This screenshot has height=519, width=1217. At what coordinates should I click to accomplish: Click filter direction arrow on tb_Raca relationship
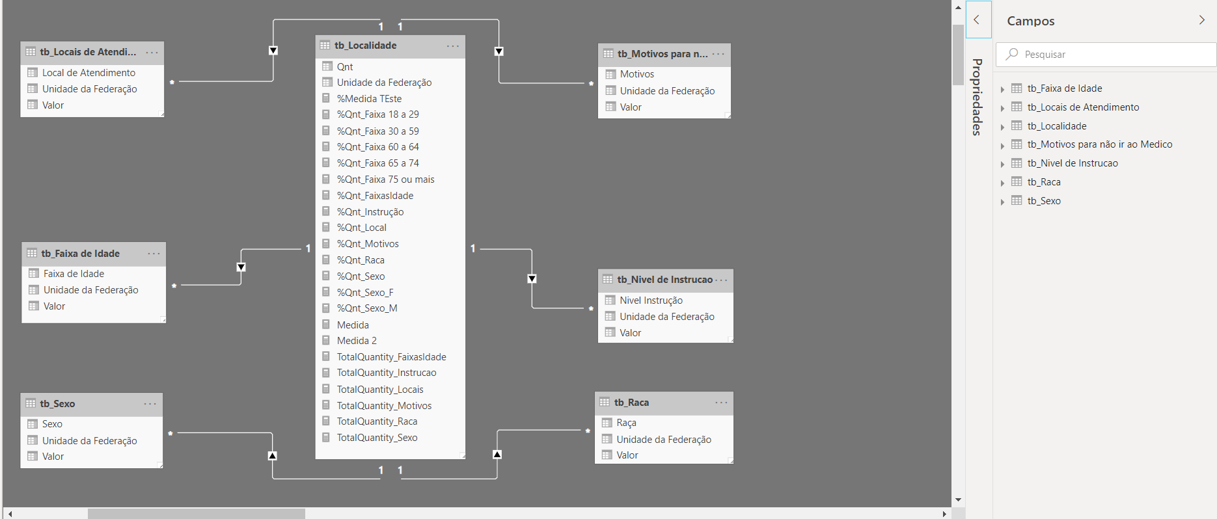(497, 454)
